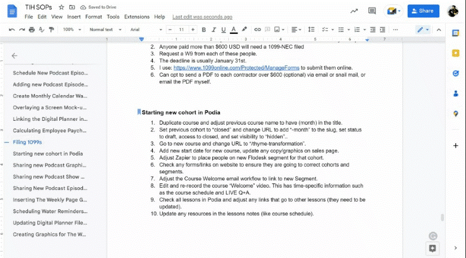
Task: Select the paint format tool
Action: pyautogui.click(x=51, y=29)
